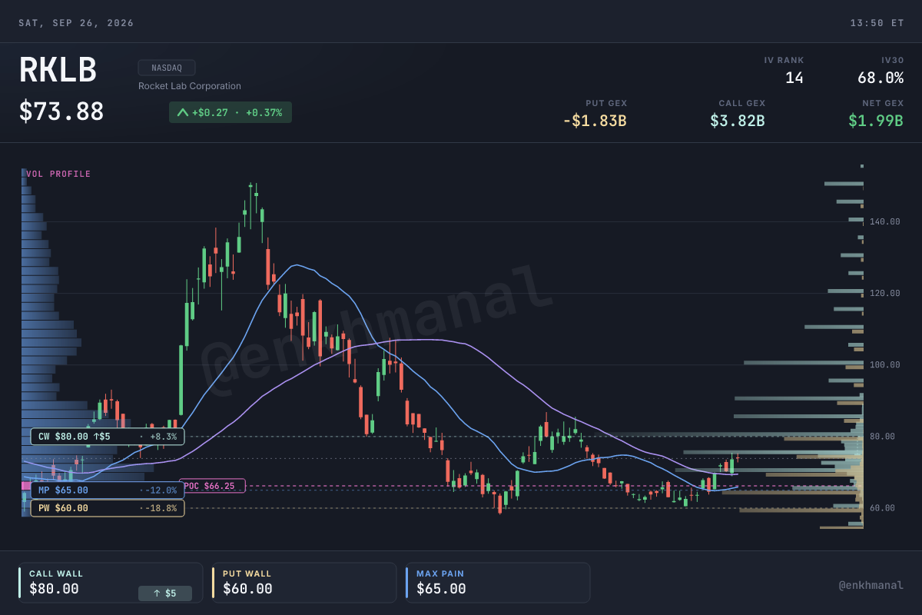
Task: Click the $73.88 last price
Action: coord(61,111)
